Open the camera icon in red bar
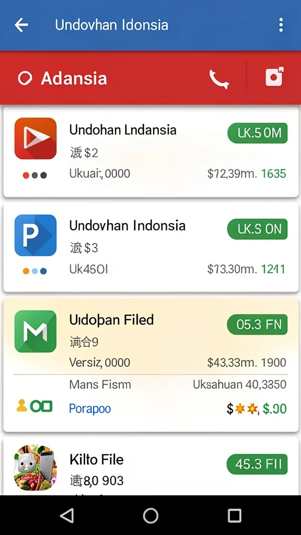The image size is (301, 535). 274,76
